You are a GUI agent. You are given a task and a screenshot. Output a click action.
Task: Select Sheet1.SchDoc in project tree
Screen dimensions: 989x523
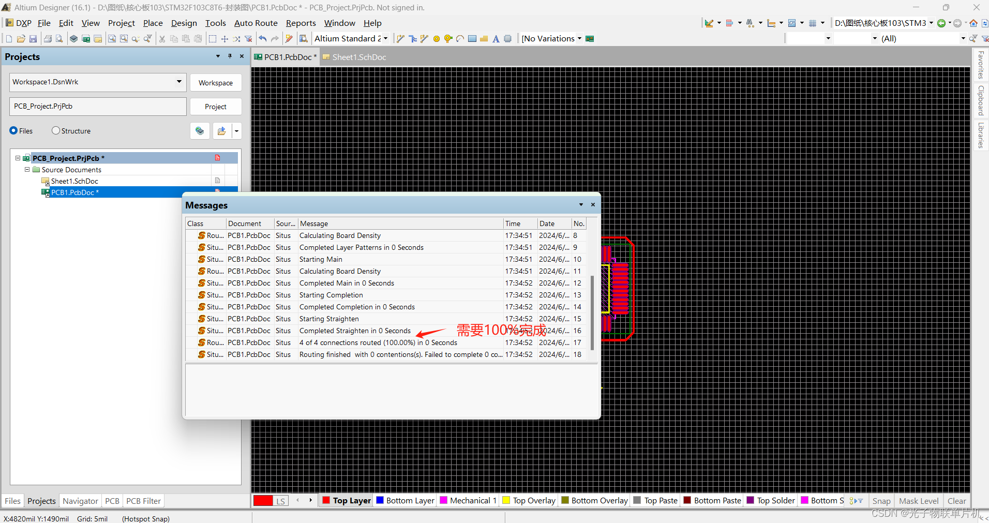pos(74,181)
